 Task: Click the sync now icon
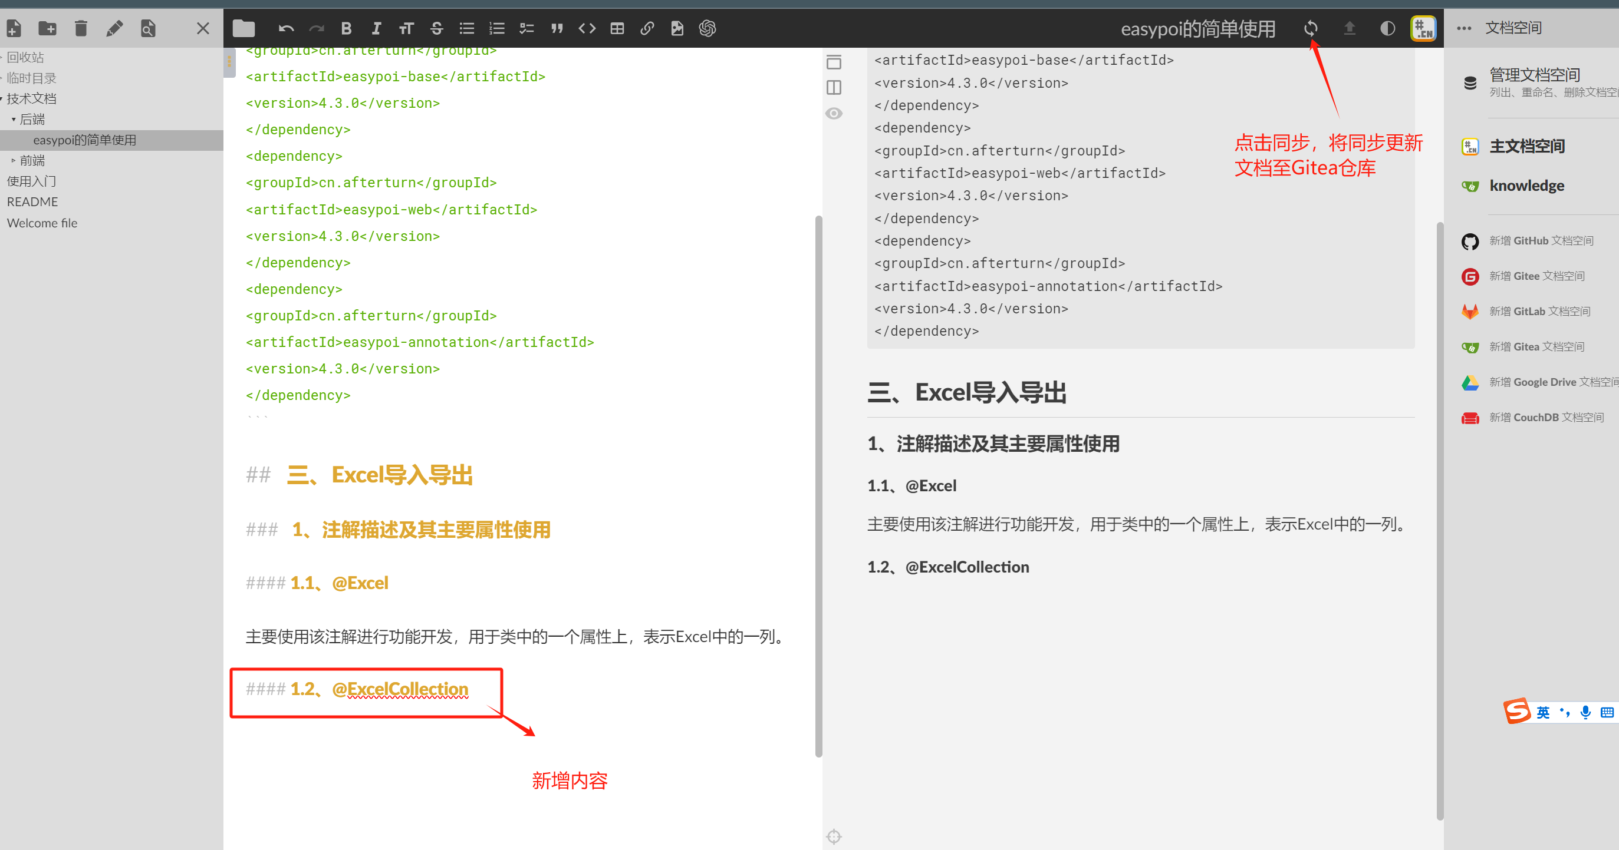1311,28
